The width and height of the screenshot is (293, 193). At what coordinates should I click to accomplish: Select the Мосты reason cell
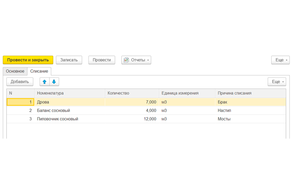tap(251, 119)
